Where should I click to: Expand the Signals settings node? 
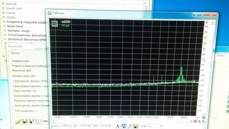click(4, 13)
